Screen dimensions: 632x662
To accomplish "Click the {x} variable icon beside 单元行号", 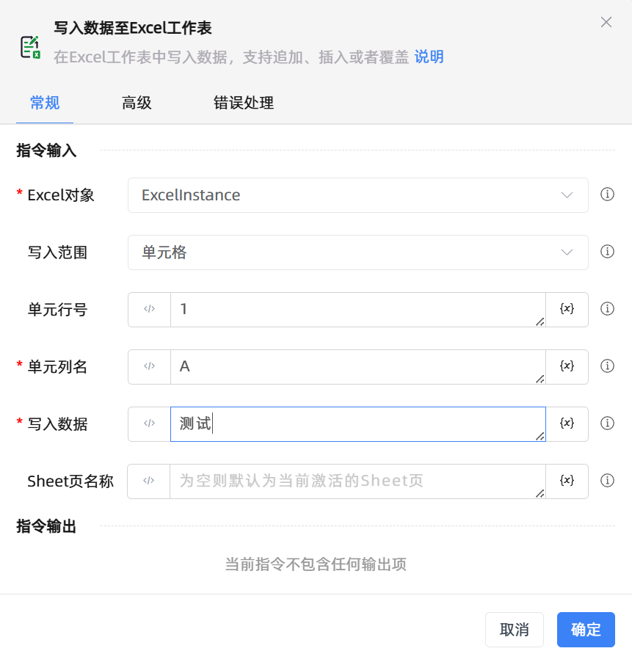I will 566,309.
